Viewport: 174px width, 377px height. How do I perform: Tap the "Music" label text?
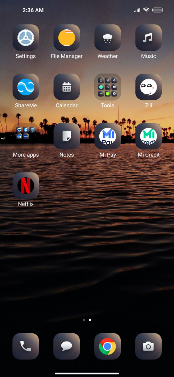(149, 56)
